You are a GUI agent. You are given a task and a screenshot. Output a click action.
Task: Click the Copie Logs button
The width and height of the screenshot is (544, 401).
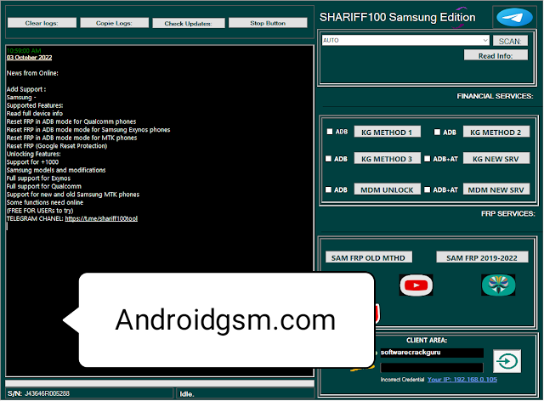coord(115,23)
